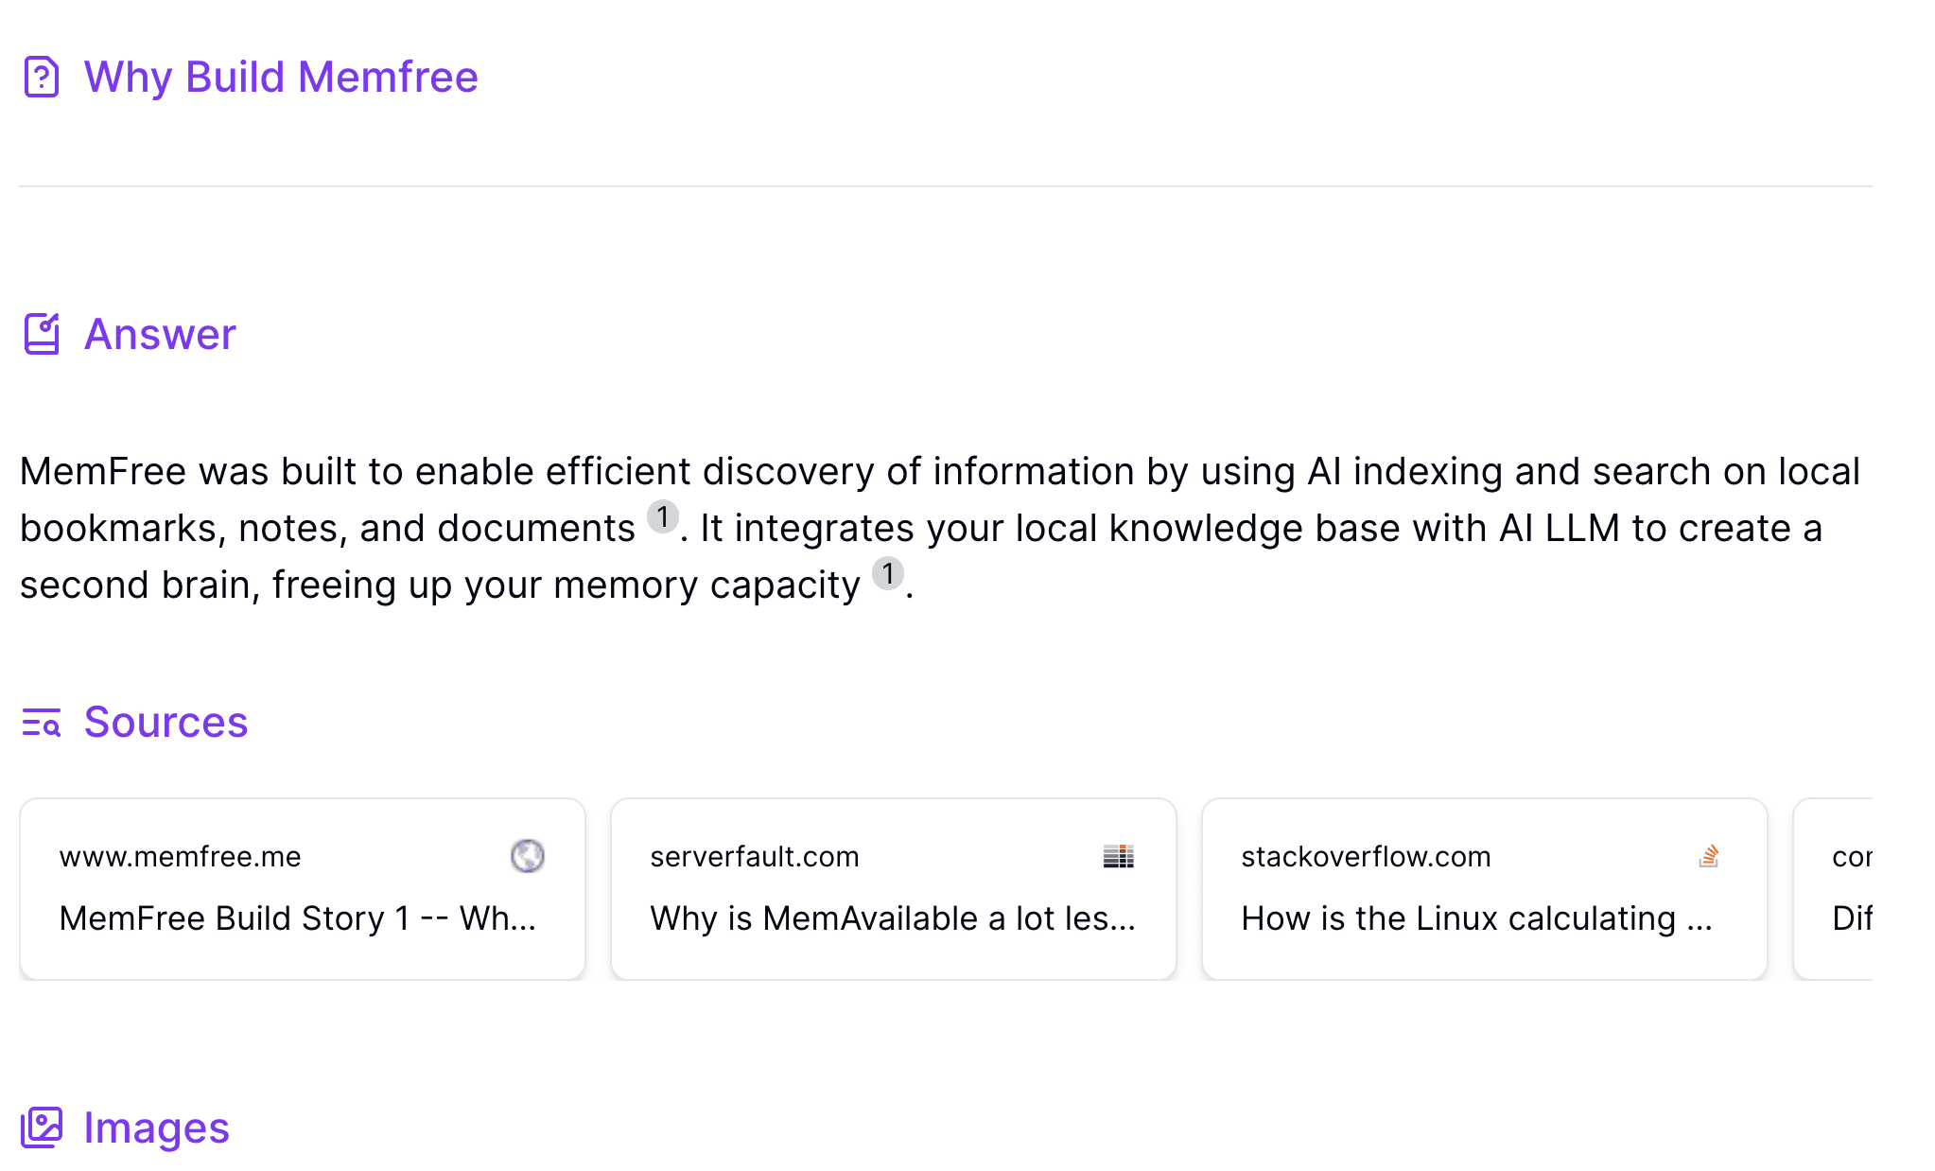Click the "Answer" section heading

pyautogui.click(x=160, y=334)
